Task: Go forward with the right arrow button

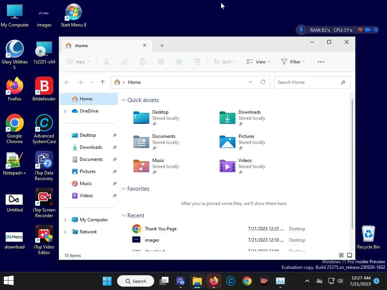Action: coord(80,82)
